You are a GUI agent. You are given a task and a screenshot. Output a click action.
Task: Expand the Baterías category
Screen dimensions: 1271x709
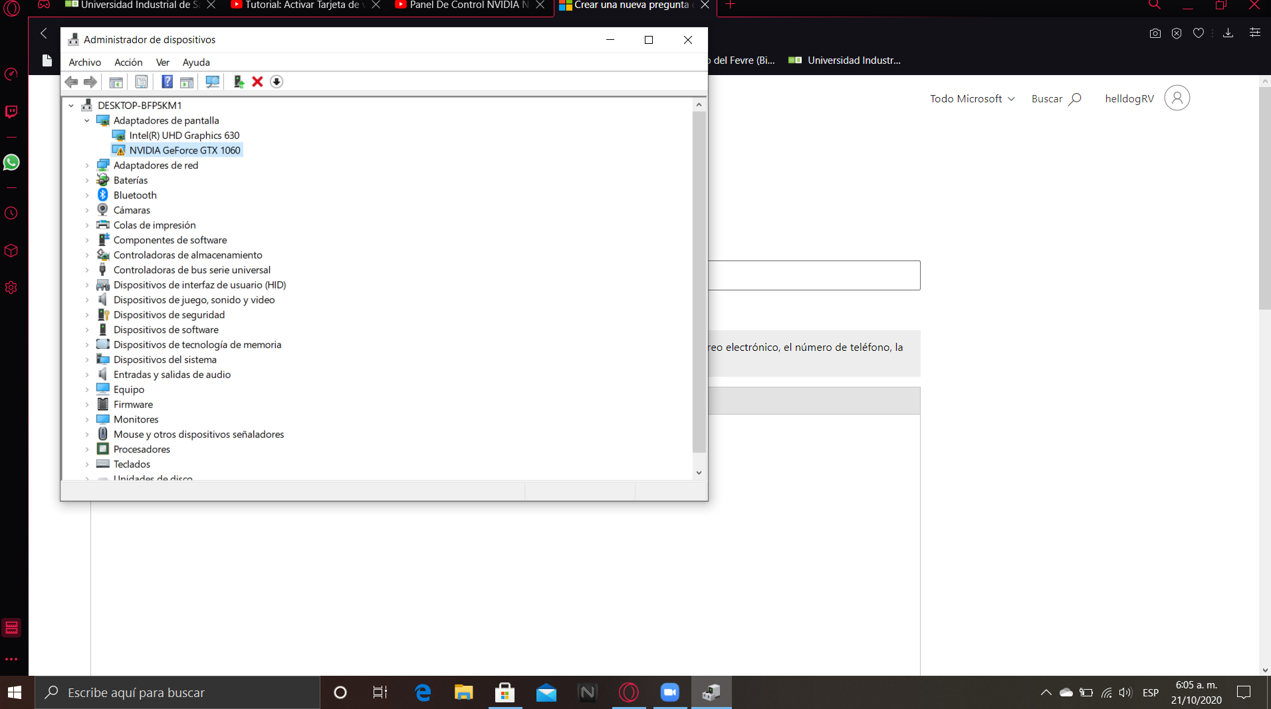point(87,180)
